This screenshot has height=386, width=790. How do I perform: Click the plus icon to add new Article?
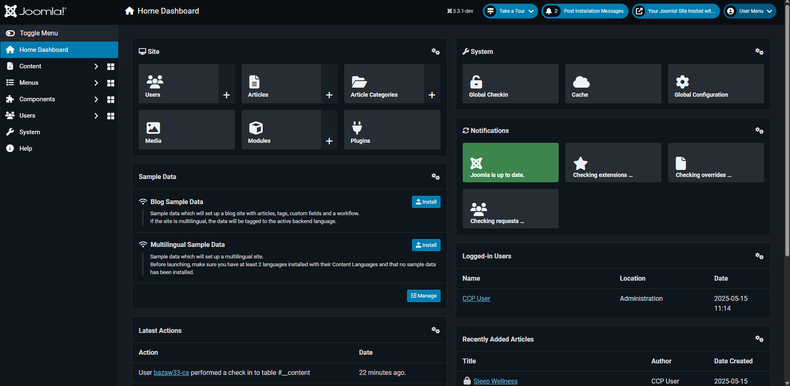329,95
